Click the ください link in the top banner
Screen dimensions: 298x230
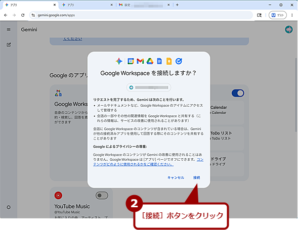point(72,39)
